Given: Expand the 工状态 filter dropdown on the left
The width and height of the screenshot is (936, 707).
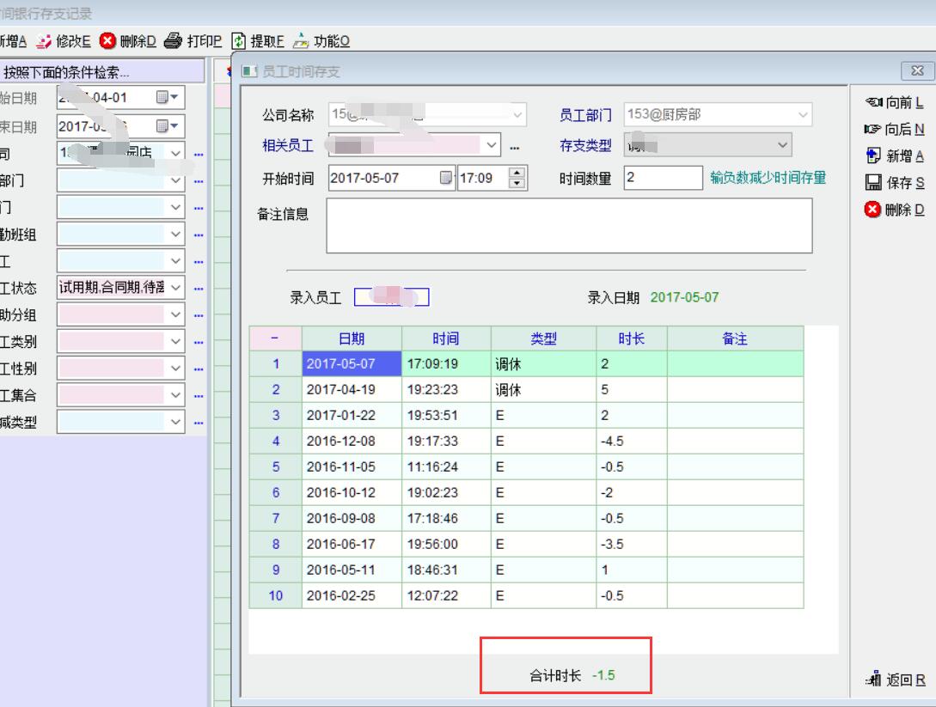Looking at the screenshot, I should click(175, 288).
